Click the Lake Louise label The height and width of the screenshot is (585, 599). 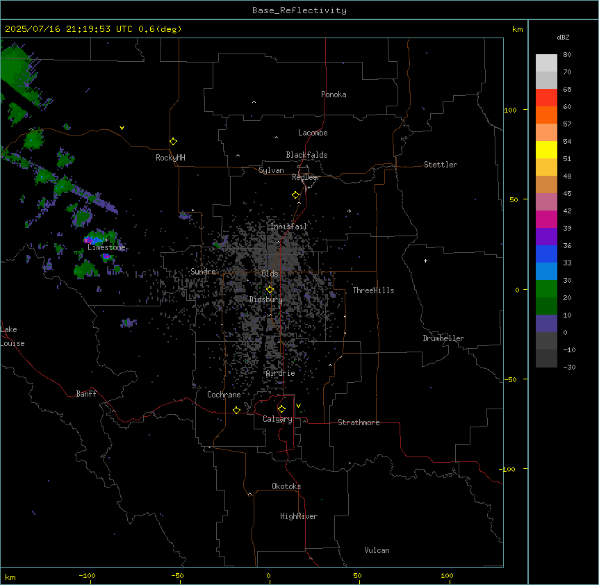(x=13, y=336)
